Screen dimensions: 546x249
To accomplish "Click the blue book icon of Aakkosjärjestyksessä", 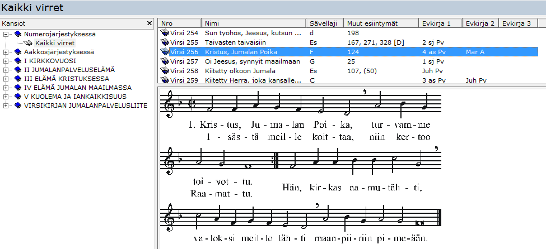I will [18, 52].
